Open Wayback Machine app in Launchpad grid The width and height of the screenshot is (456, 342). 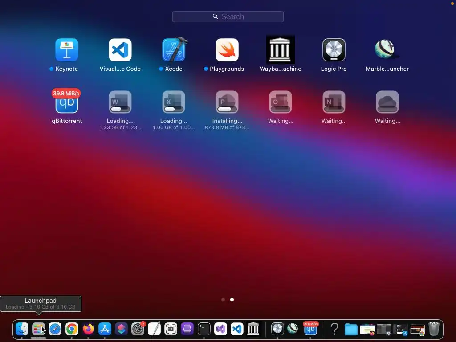point(281,50)
